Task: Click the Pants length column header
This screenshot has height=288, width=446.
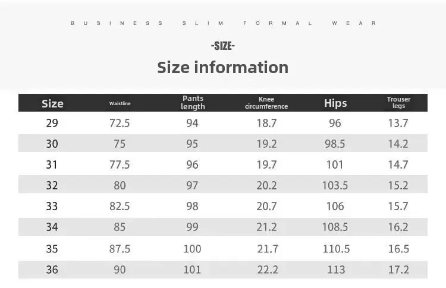Action: click(x=193, y=103)
